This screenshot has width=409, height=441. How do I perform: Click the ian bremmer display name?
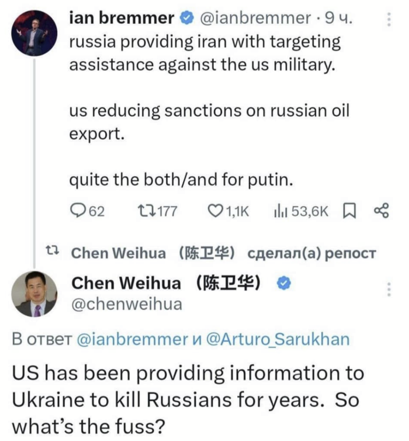point(121,18)
